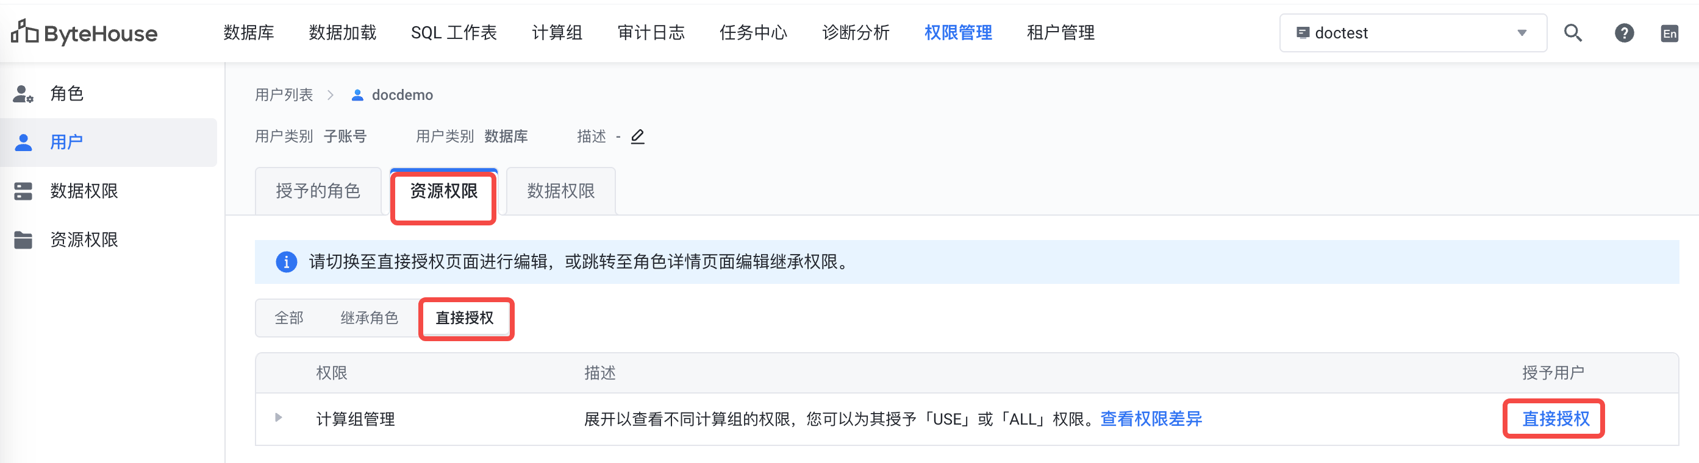Screen dimensions: 1699x463
Task: Switch language with the En icon
Action: tap(1669, 34)
